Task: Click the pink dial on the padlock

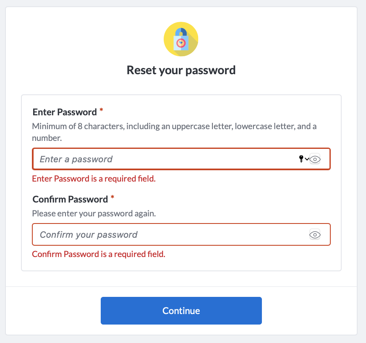Action: pos(181,43)
